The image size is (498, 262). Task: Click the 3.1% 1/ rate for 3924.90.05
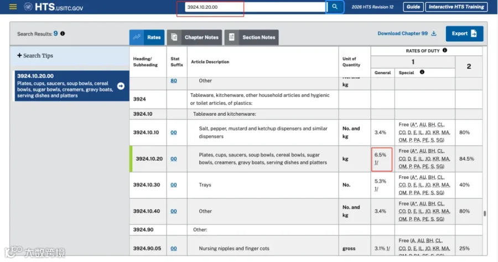pyautogui.click(x=382, y=248)
